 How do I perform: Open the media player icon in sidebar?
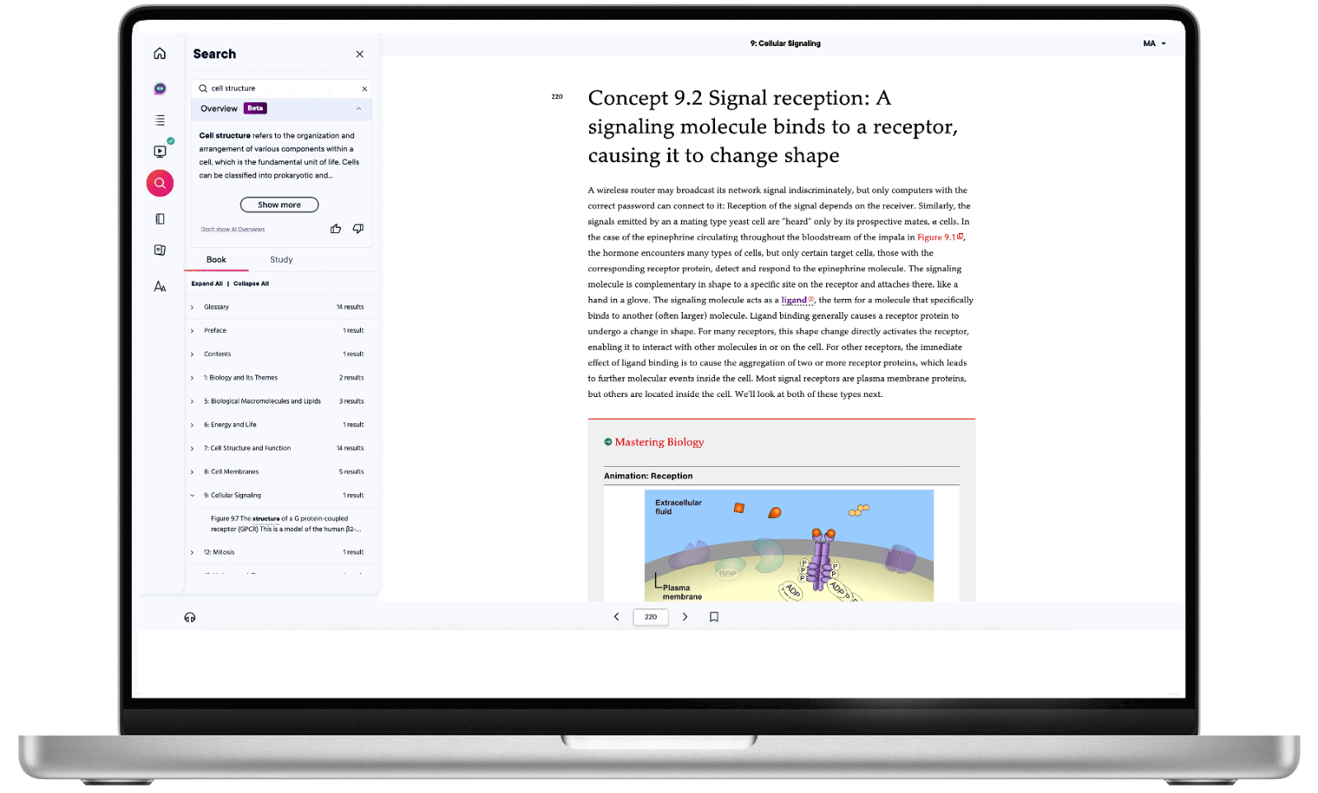tap(160, 152)
